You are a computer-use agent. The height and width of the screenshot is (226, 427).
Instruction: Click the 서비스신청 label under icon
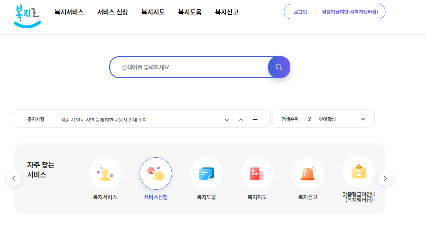[156, 197]
